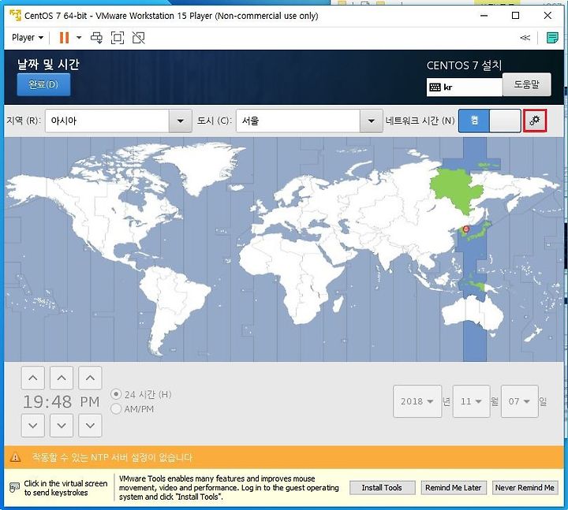Maximize the VMware Player window
The height and width of the screenshot is (510, 568).
tap(515, 16)
